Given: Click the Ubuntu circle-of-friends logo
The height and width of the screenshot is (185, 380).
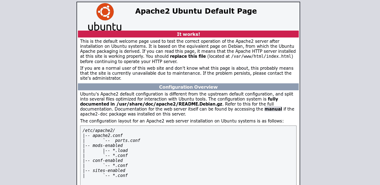Looking at the screenshot, I should click(x=105, y=12).
